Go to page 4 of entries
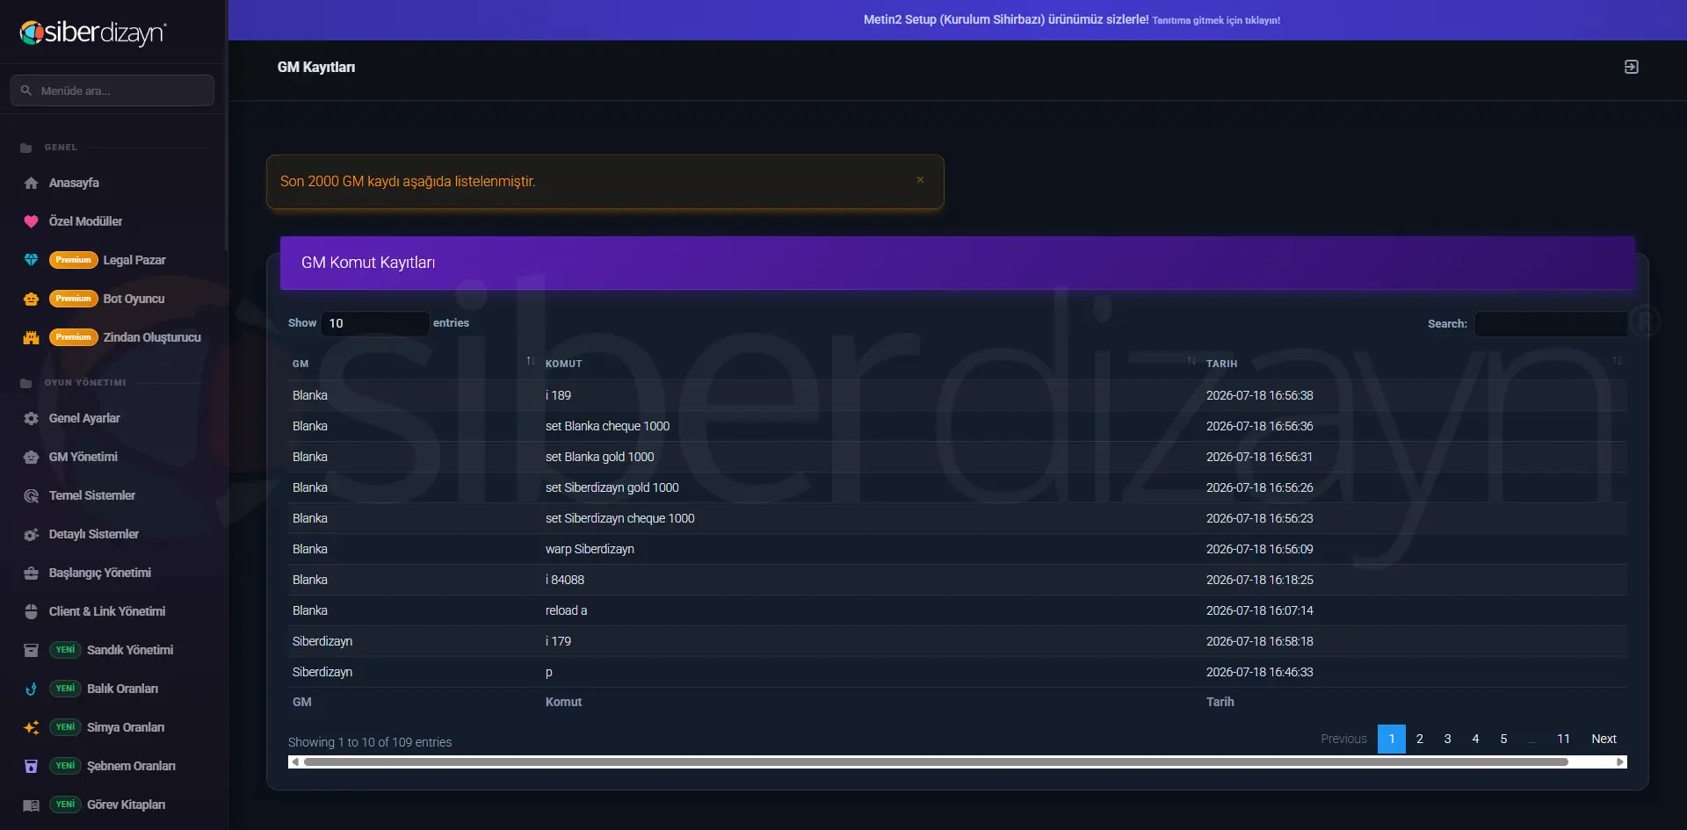The image size is (1687, 830). coord(1475,739)
